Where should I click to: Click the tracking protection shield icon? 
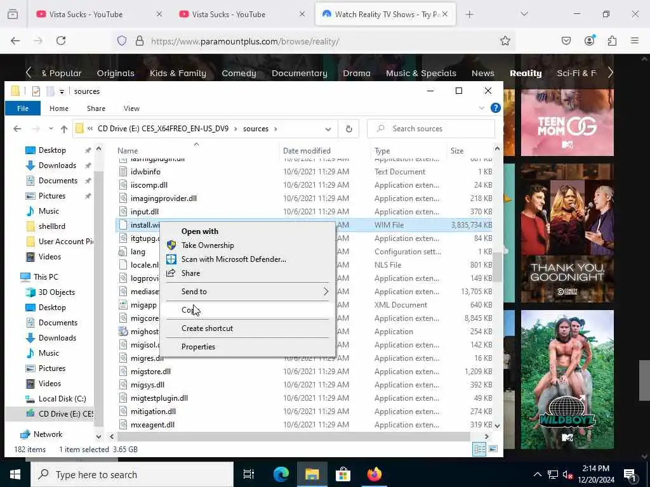tap(121, 41)
